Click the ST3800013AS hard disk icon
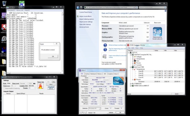This screenshot has width=190, height=116. [133, 84]
